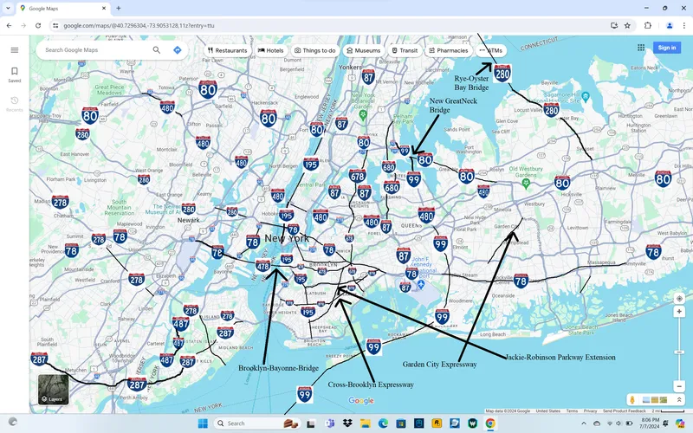
Task: Filter map by Hotels
Action: (271, 50)
